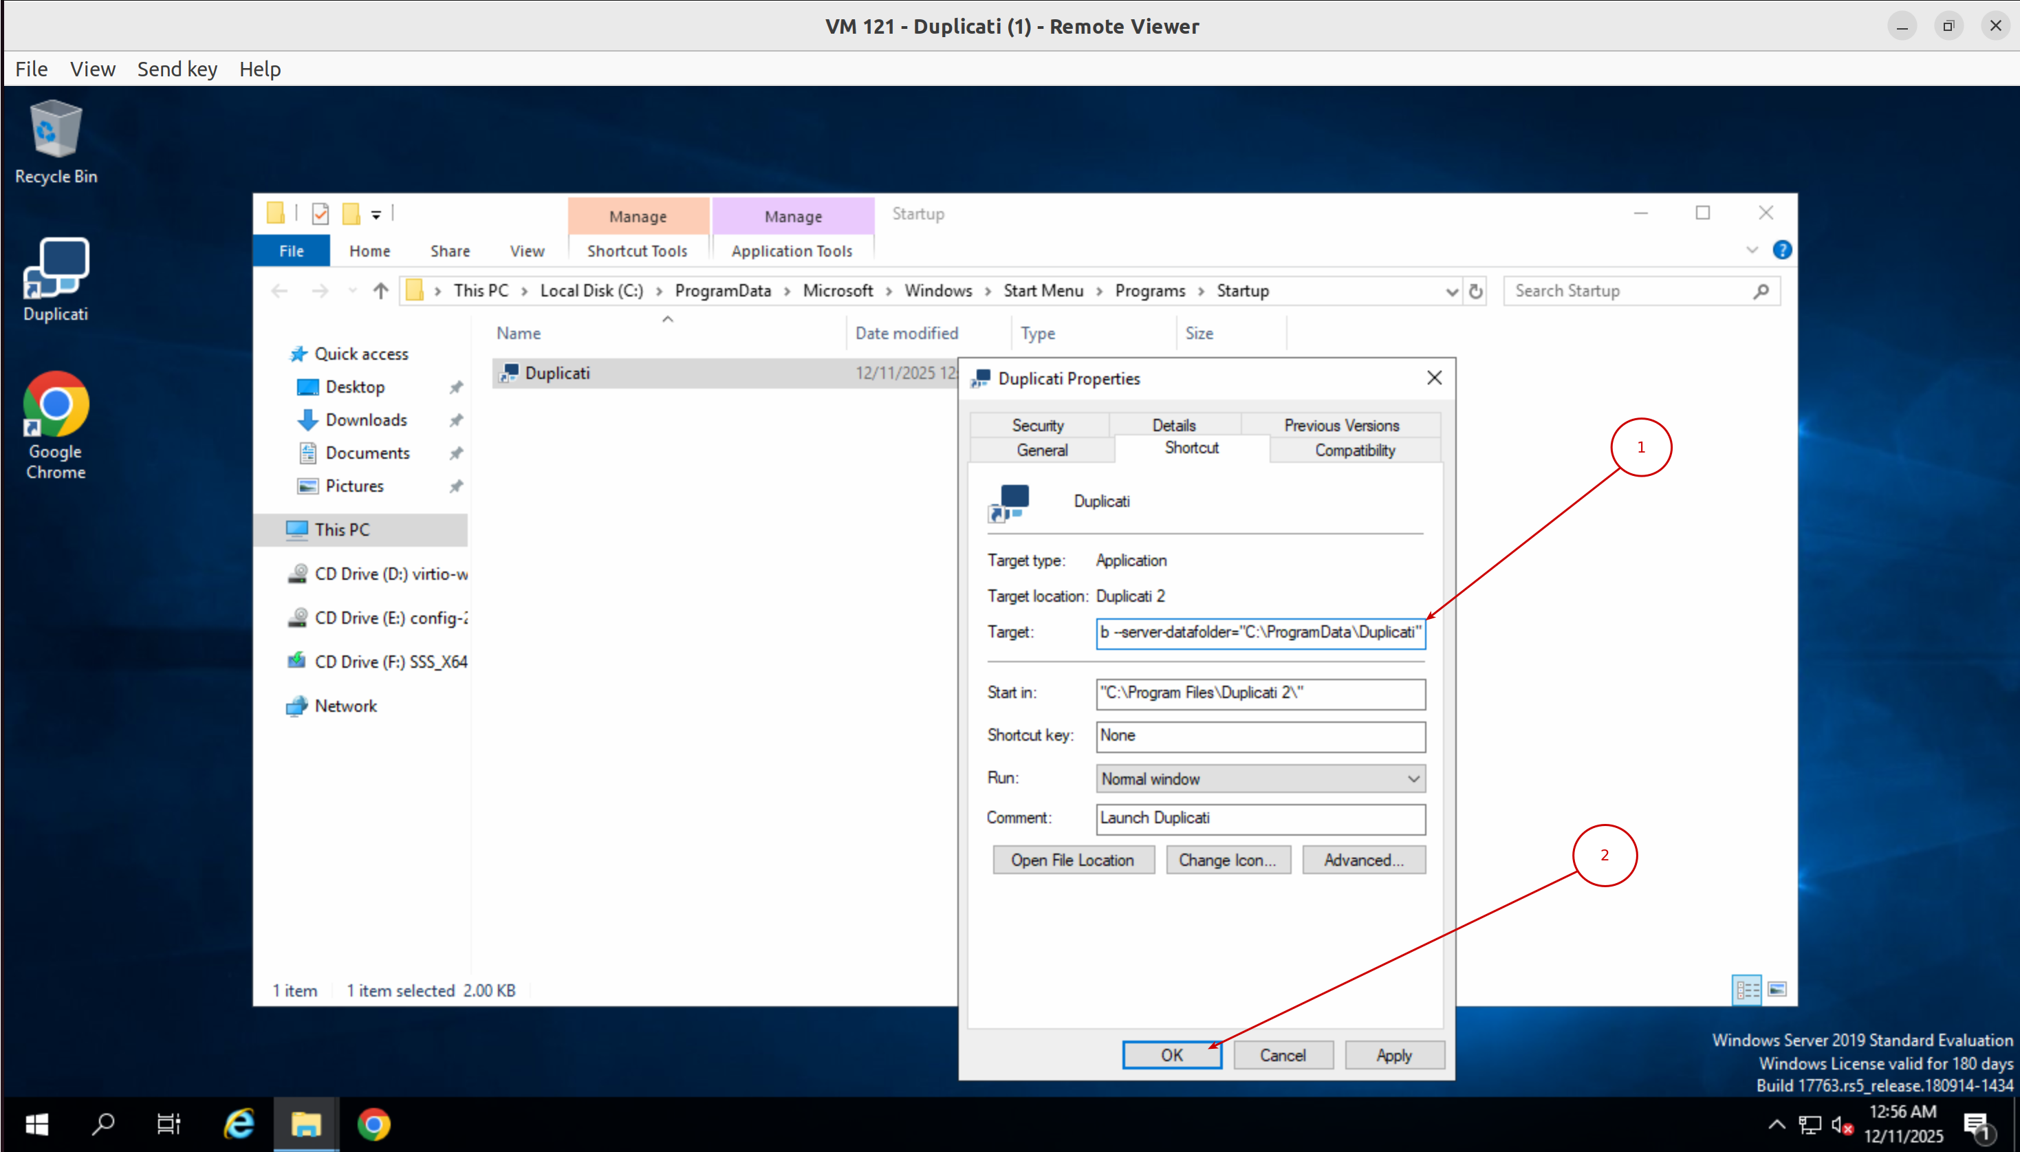Open the Shortcut Tools ribbon tab
This screenshot has width=2020, height=1152.
click(637, 251)
